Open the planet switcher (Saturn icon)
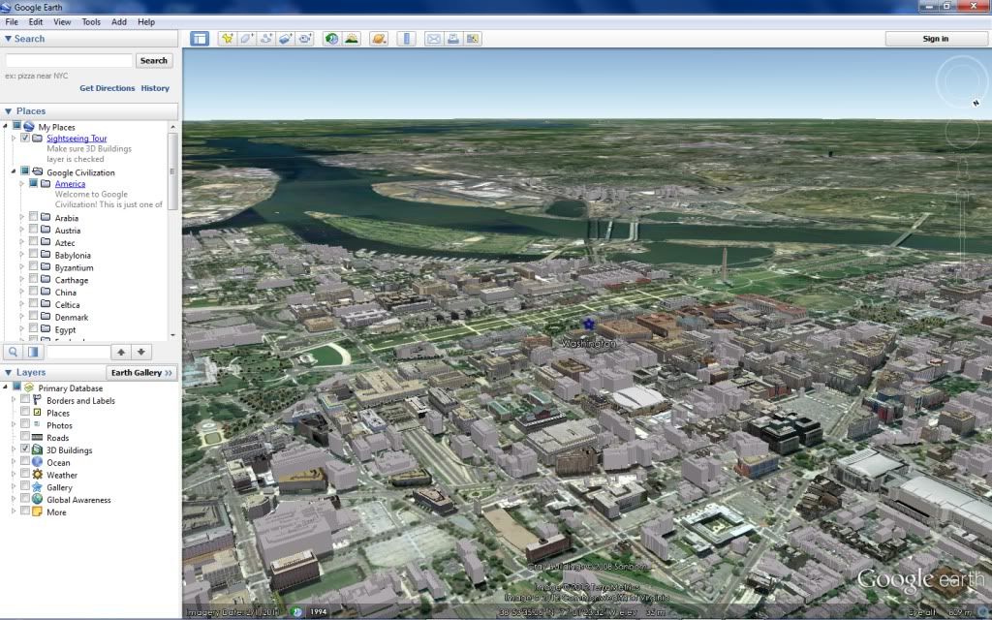Image resolution: width=992 pixels, height=620 pixels. 379,39
